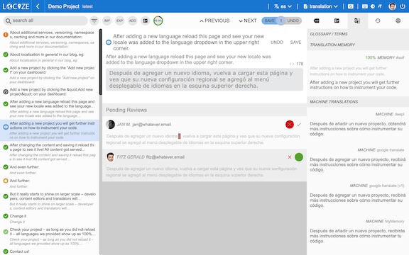Toggle status check of 'Add a new project' item

(x=6, y=70)
